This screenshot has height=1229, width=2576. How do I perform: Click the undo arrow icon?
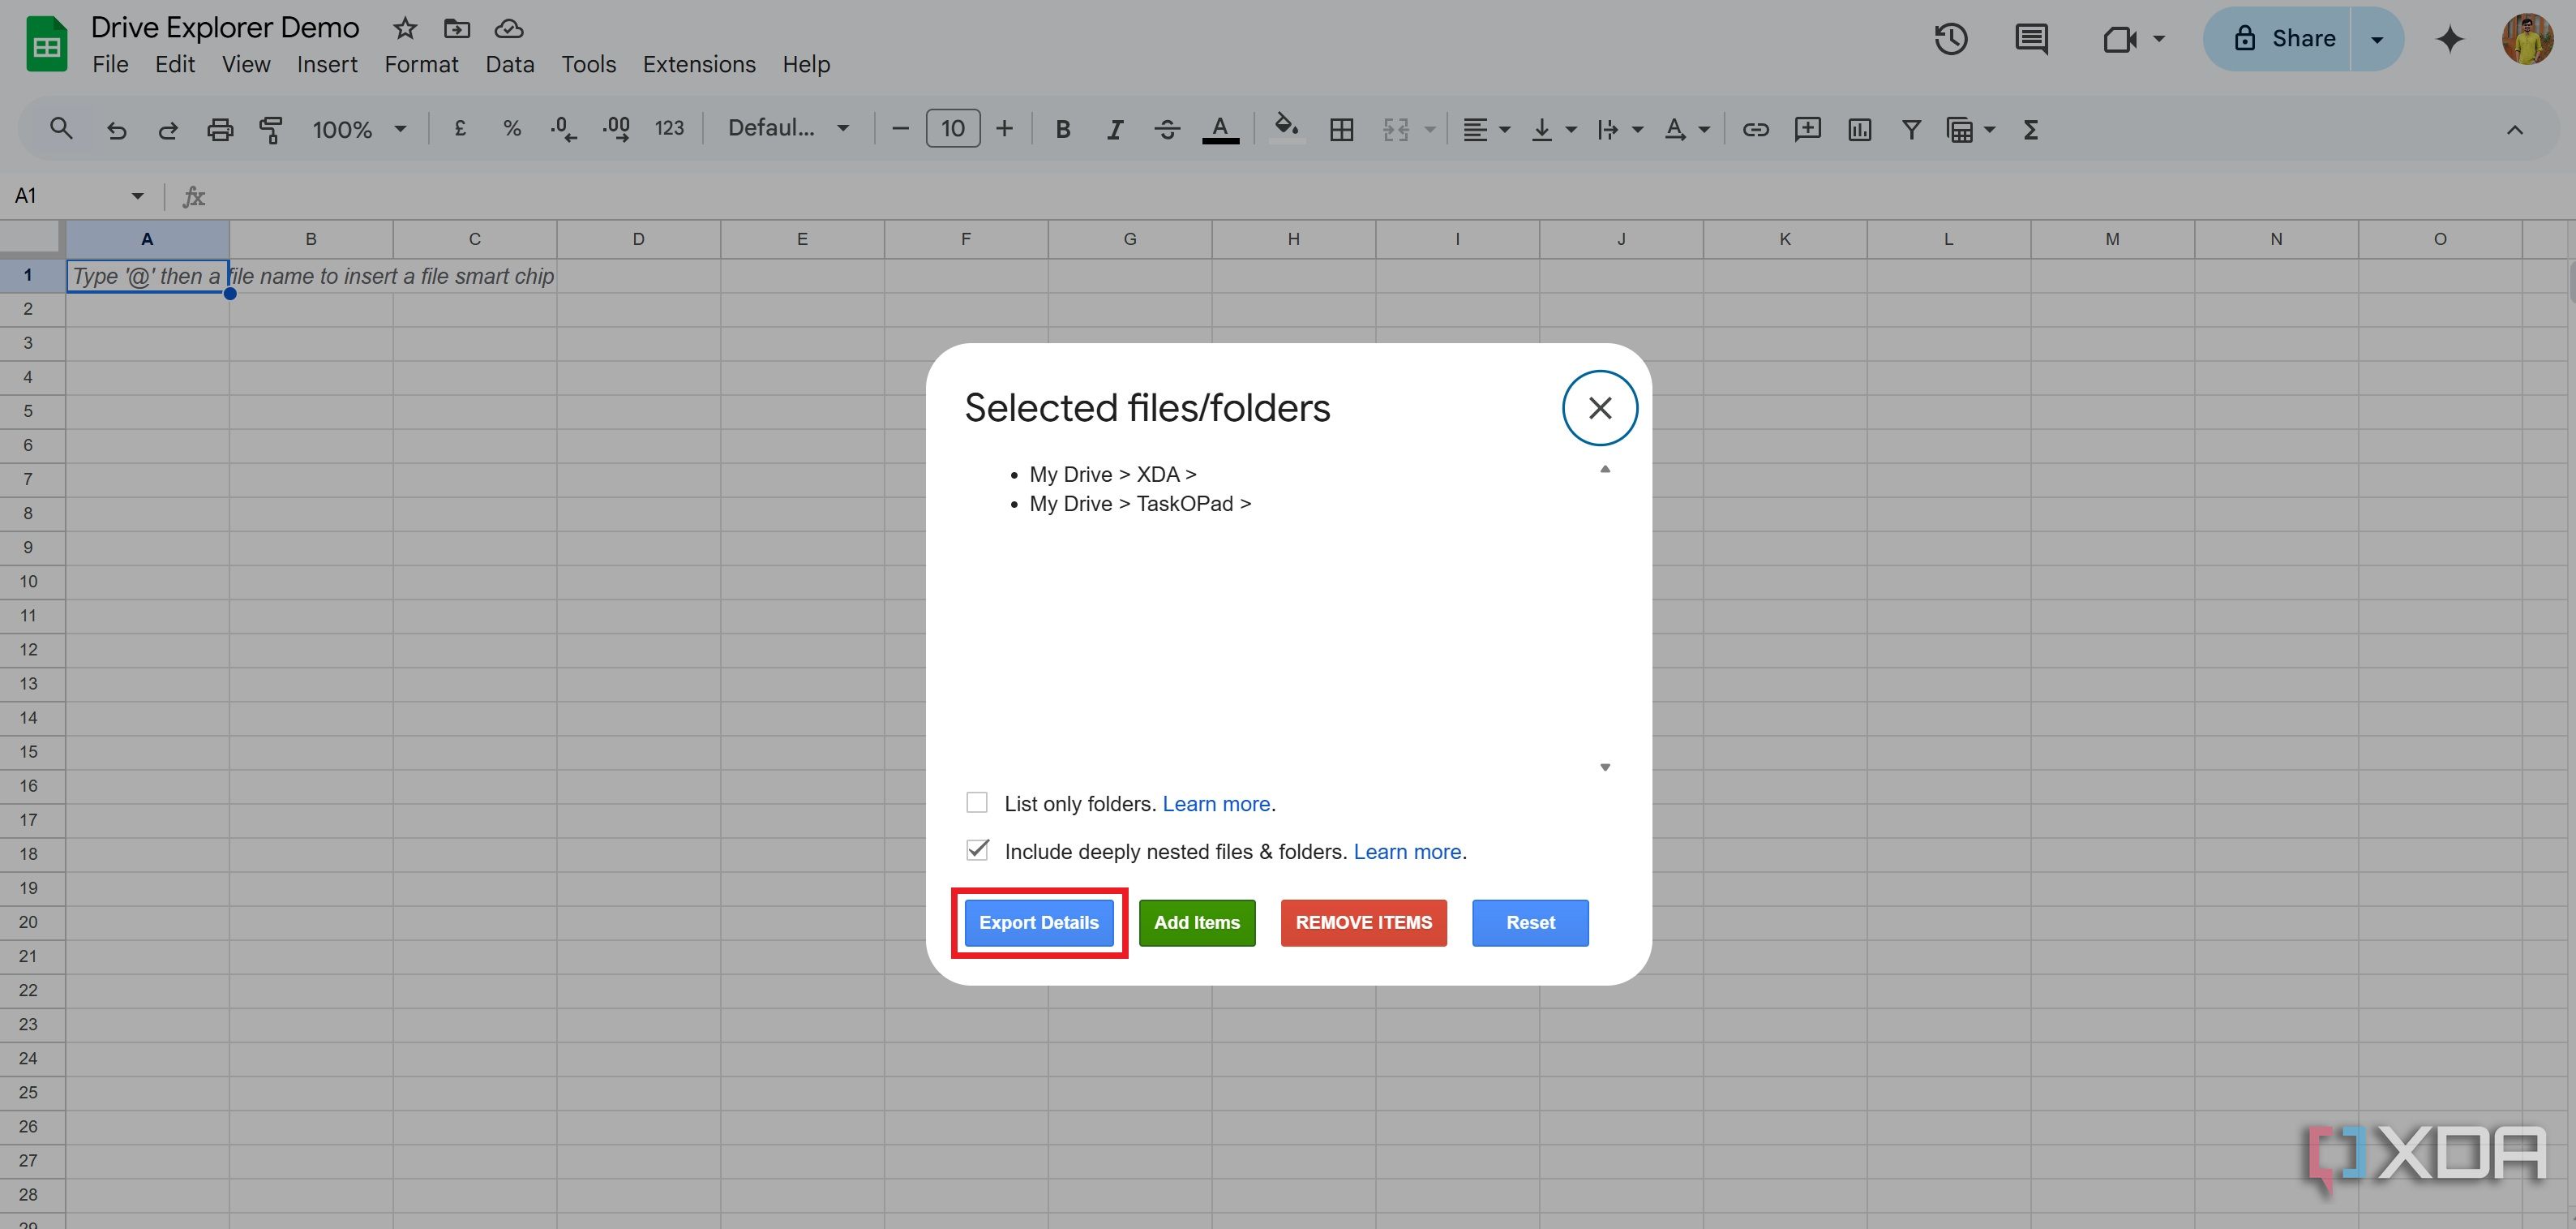tap(116, 129)
